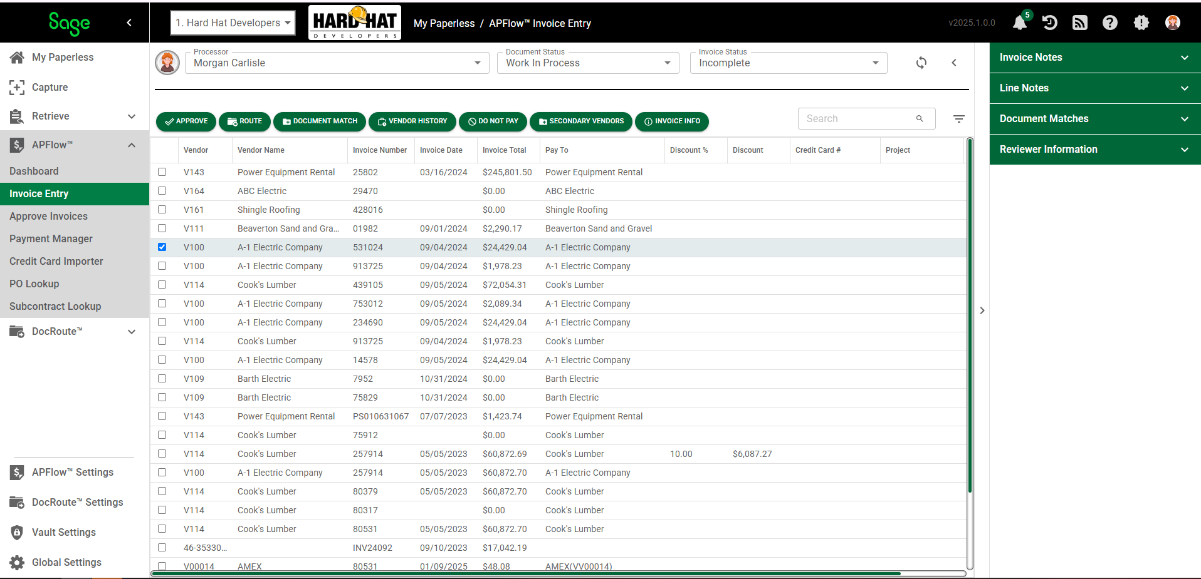Image resolution: width=1201 pixels, height=579 pixels.
Task: Open APFlow Settings
Action: pyautogui.click(x=73, y=472)
